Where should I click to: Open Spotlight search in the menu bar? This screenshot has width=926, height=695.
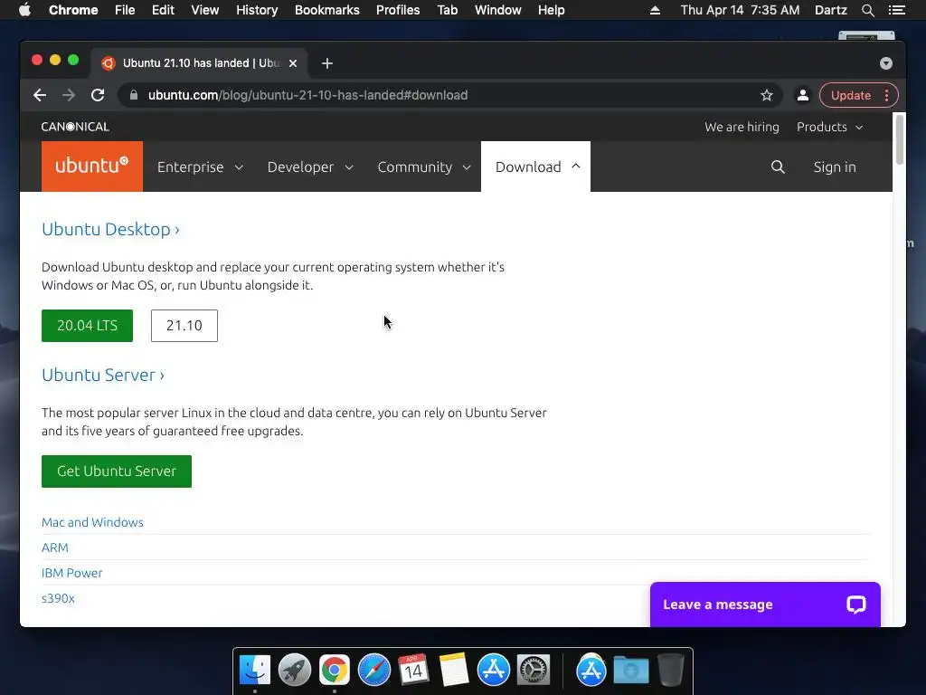point(867,10)
